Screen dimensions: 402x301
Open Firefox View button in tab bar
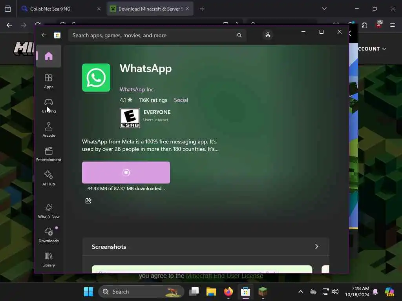point(8,9)
